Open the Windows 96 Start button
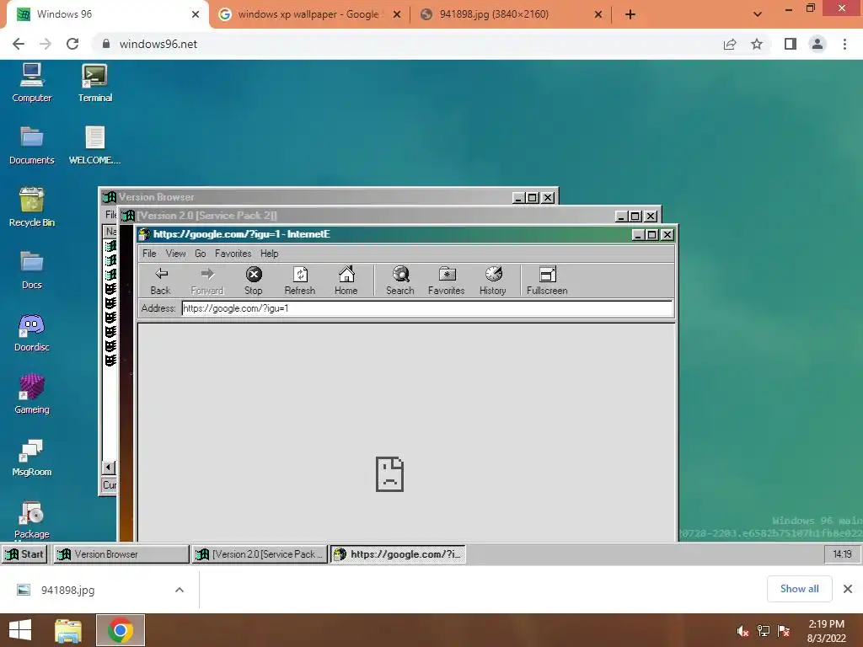The width and height of the screenshot is (863, 647). [x=24, y=554]
